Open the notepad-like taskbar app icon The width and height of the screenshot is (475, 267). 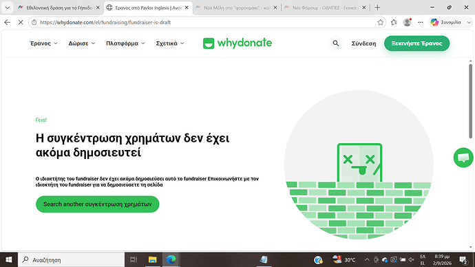(264, 259)
